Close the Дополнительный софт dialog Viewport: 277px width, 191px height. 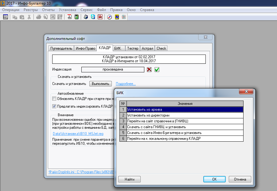click(205, 37)
